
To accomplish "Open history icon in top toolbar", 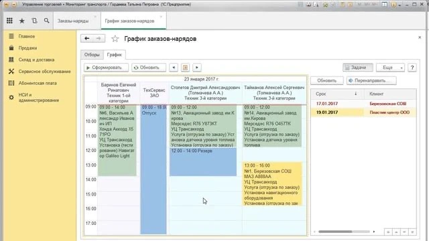I will (x=34, y=21).
